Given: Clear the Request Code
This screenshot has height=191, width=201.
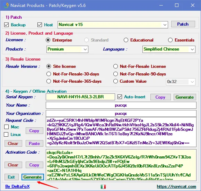Looking at the screenshot, I should (x=13, y=143).
